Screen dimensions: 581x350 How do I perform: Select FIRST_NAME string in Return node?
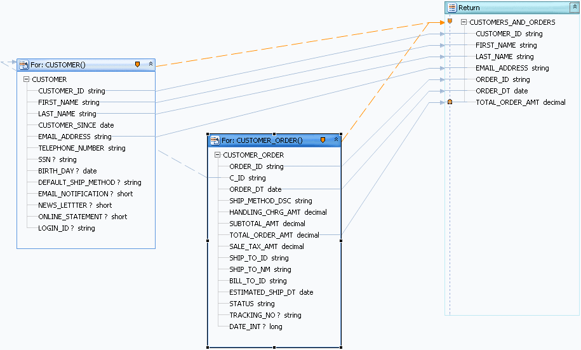tap(506, 45)
